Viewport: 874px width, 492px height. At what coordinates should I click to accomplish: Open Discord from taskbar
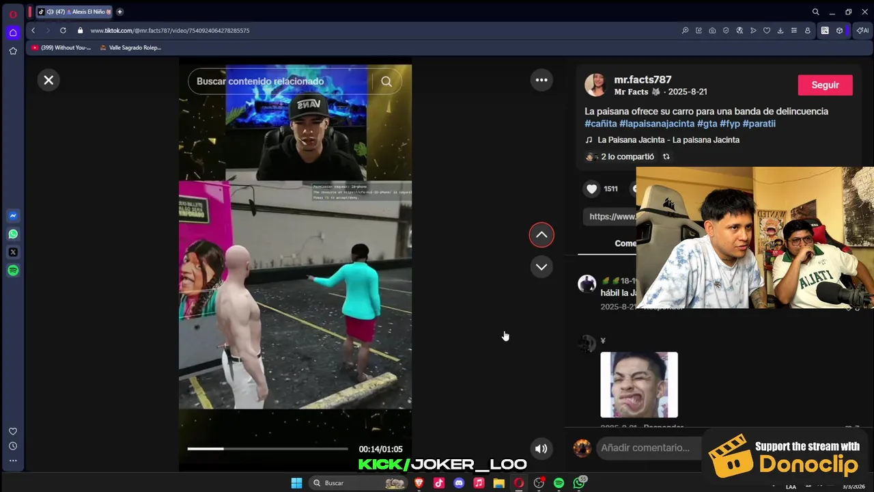pos(459,483)
